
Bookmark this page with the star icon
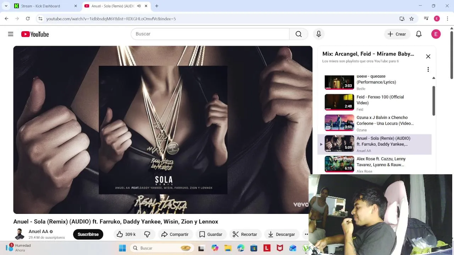point(411,18)
